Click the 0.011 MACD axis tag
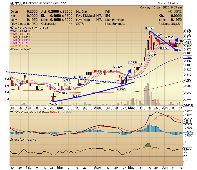Screen dimensions: 197x170 187,122
